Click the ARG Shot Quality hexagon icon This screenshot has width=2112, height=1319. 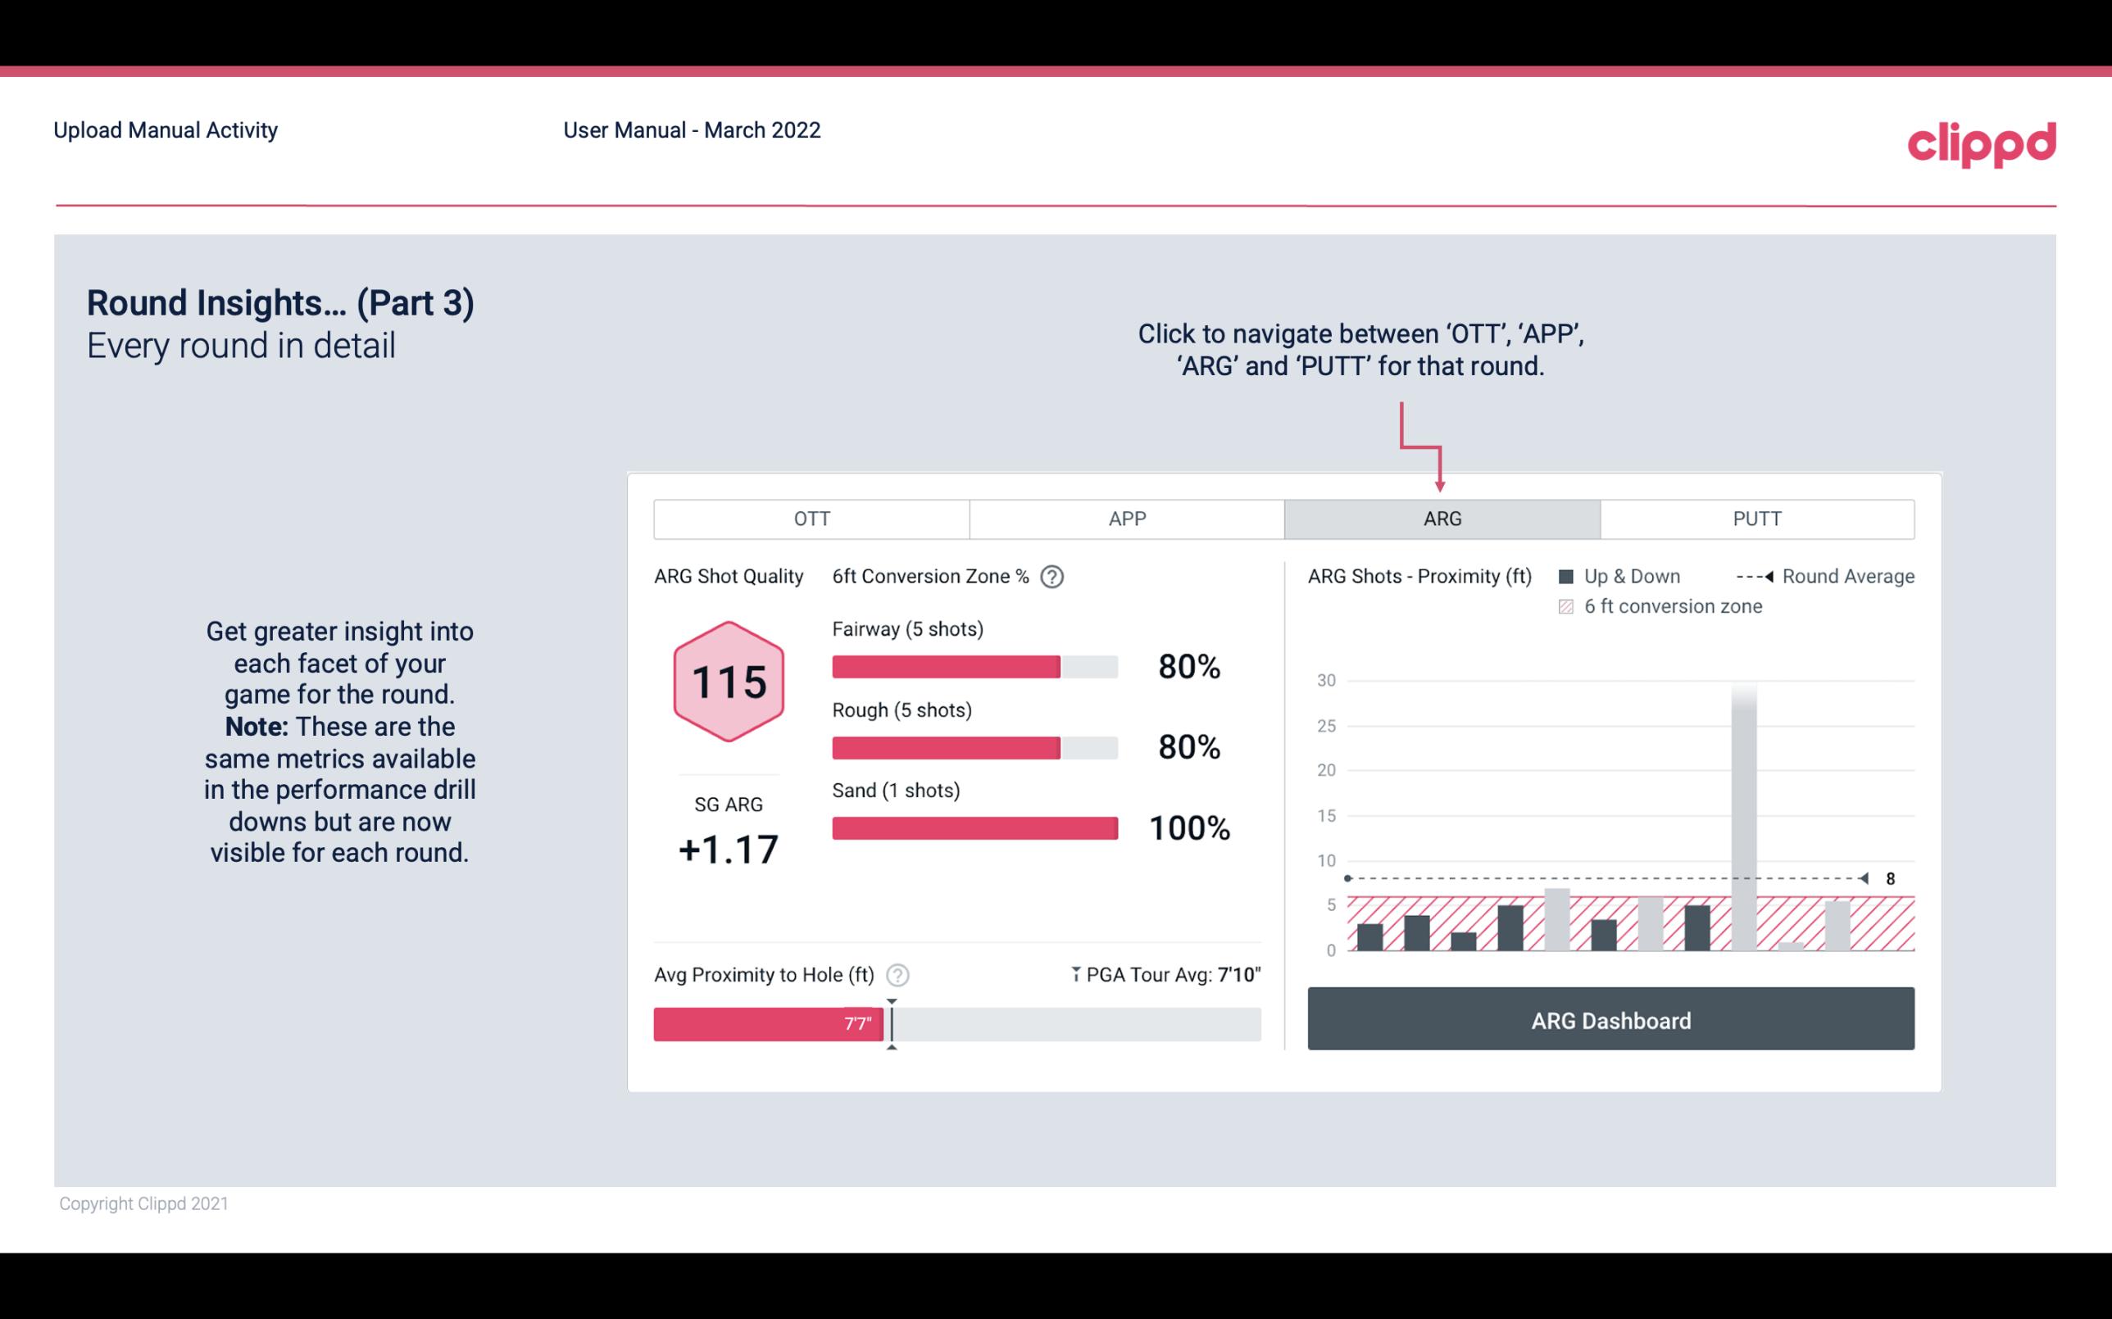(729, 681)
